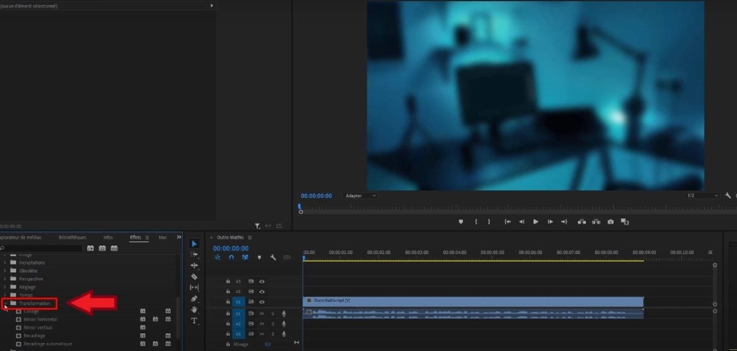Viewport: 737px width, 351px height.
Task: Select the Ripple Edit tool
Action: pyautogui.click(x=195, y=265)
